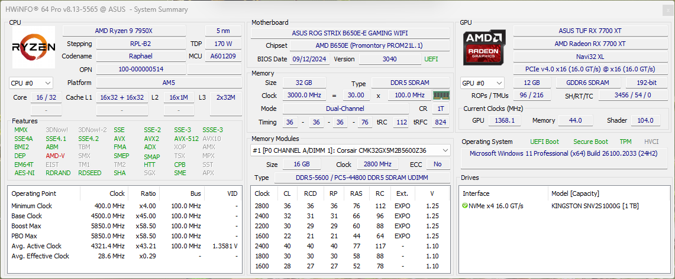Image resolution: width=675 pixels, height=279 pixels.
Task: Select the 12 GB video memory value
Action: click(x=532, y=83)
